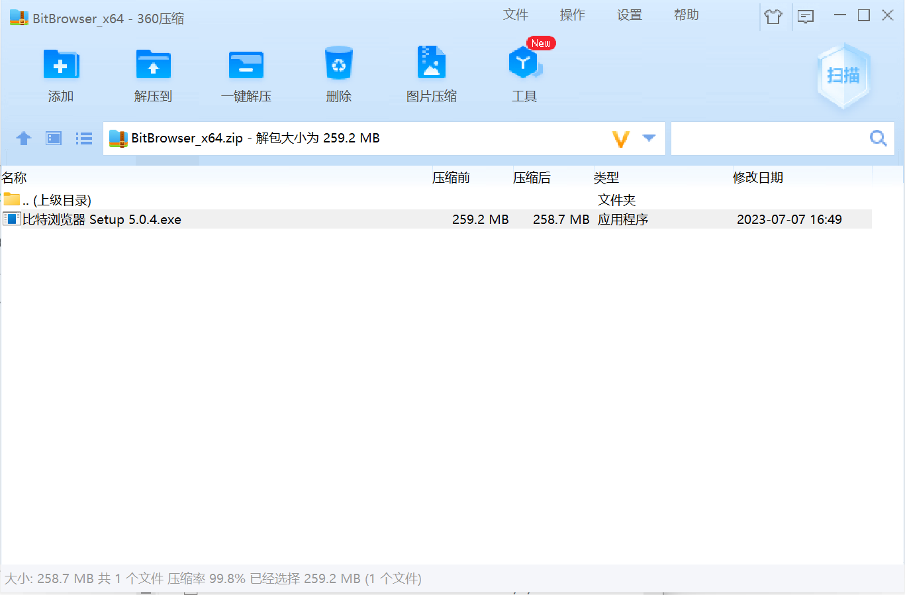
Task: Click the search magnifier icon
Action: [878, 138]
